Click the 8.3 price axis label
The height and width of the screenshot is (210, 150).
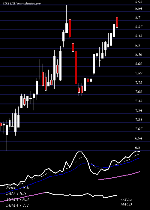[138, 45]
